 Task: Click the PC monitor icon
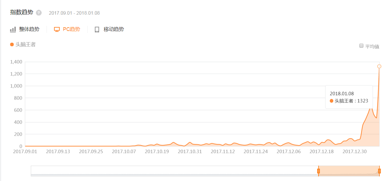(57, 29)
